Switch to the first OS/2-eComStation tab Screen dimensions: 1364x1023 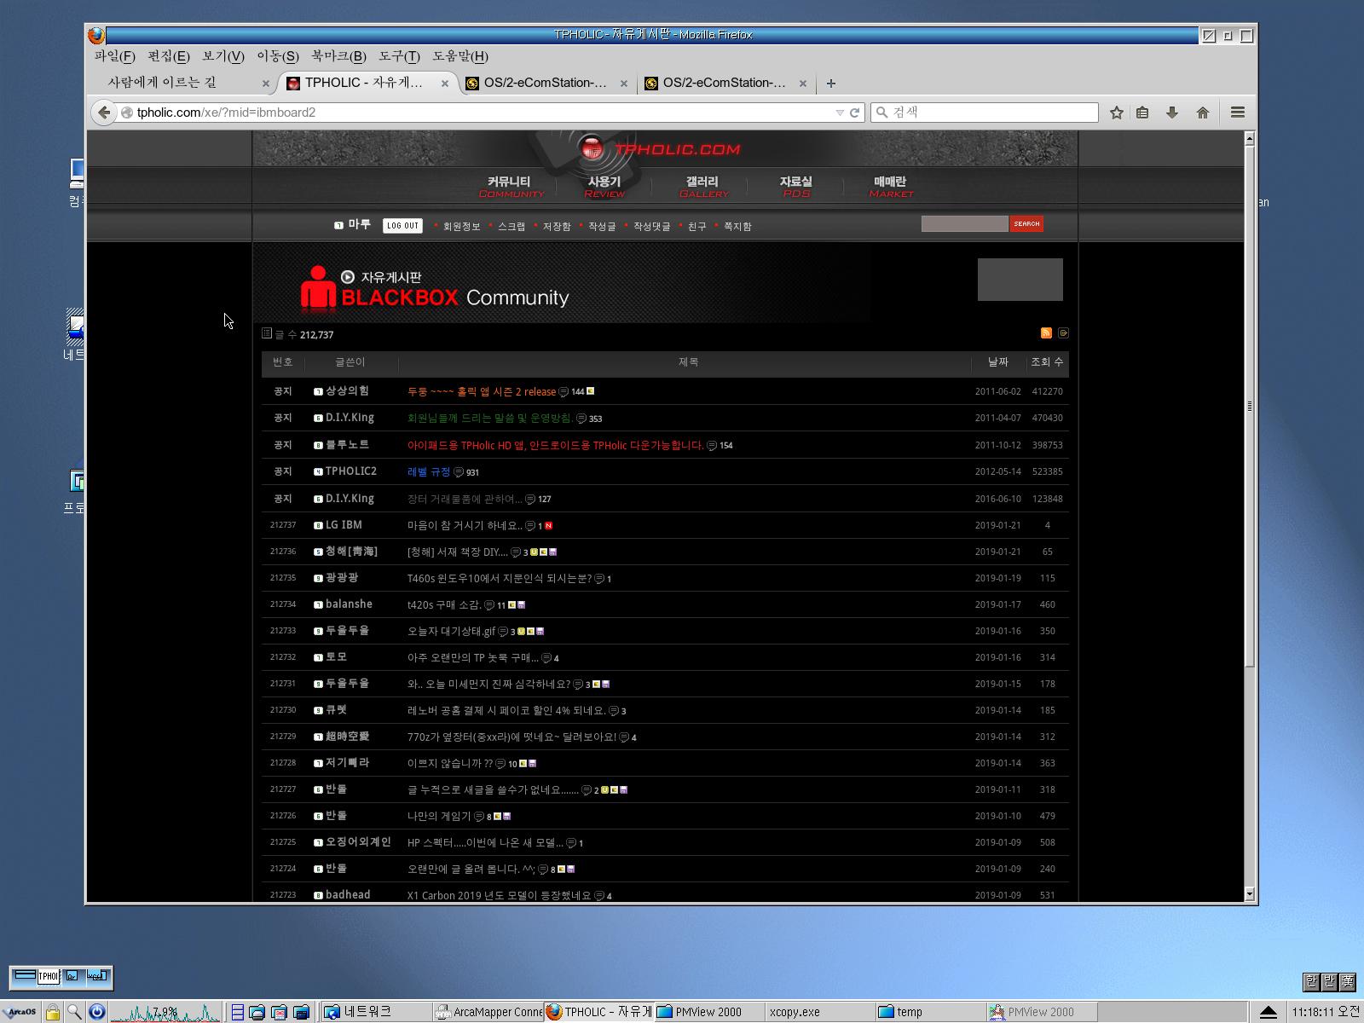coord(546,83)
